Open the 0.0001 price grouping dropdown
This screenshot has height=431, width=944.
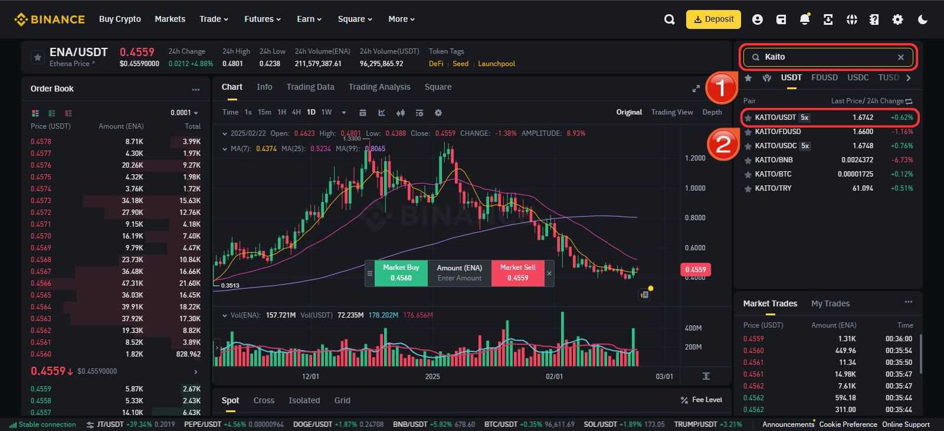tap(185, 113)
